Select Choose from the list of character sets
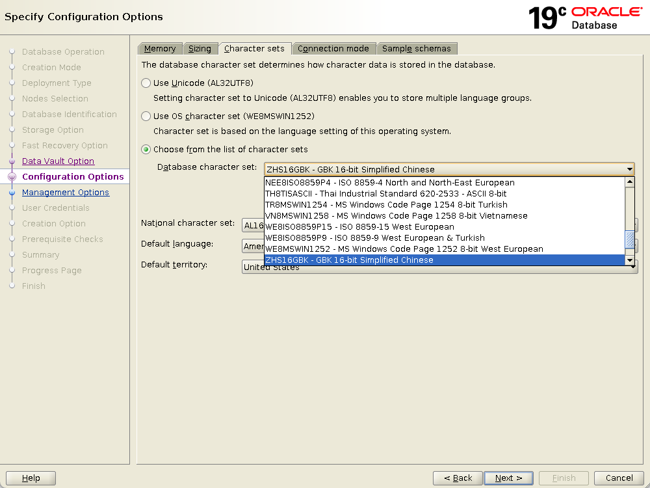The image size is (650, 488). click(x=146, y=150)
